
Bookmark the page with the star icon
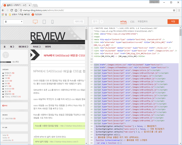coord(174,10)
